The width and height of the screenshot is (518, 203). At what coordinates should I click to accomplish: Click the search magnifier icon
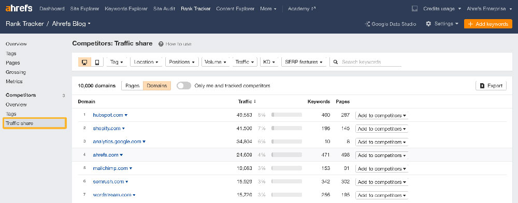pos(335,62)
